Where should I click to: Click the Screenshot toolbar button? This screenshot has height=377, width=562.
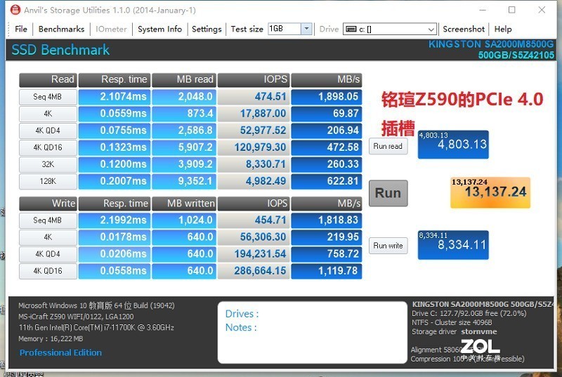pos(464,29)
